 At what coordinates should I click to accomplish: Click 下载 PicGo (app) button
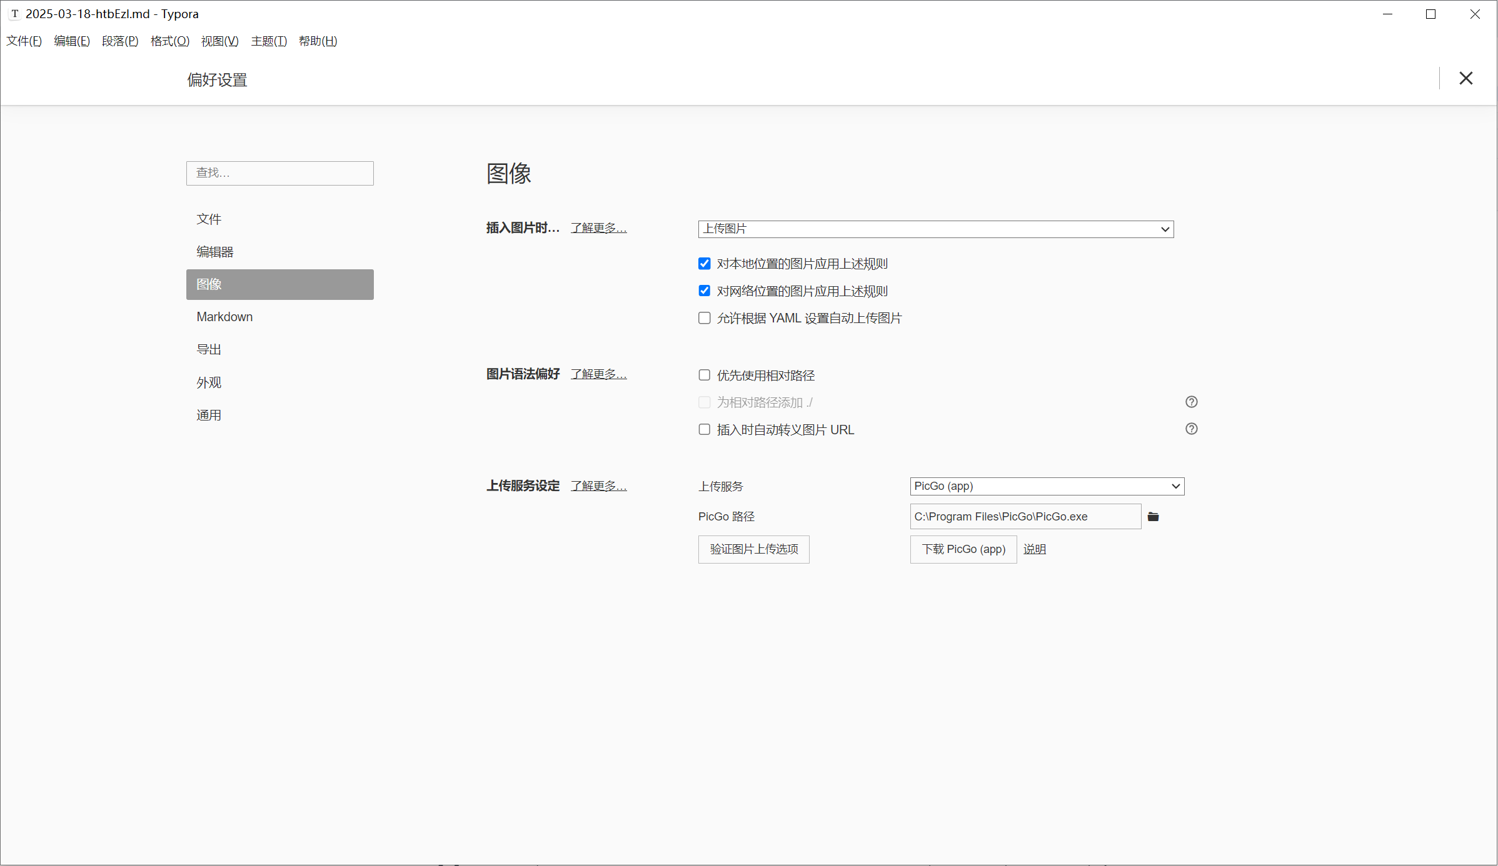tap(963, 549)
